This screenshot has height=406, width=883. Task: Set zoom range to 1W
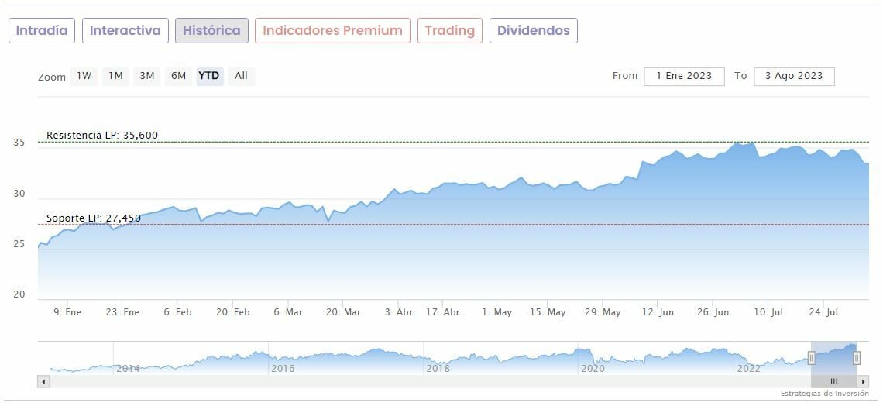click(x=84, y=76)
